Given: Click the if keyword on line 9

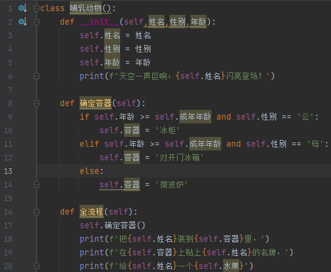Looking at the screenshot, I should 84,117.
